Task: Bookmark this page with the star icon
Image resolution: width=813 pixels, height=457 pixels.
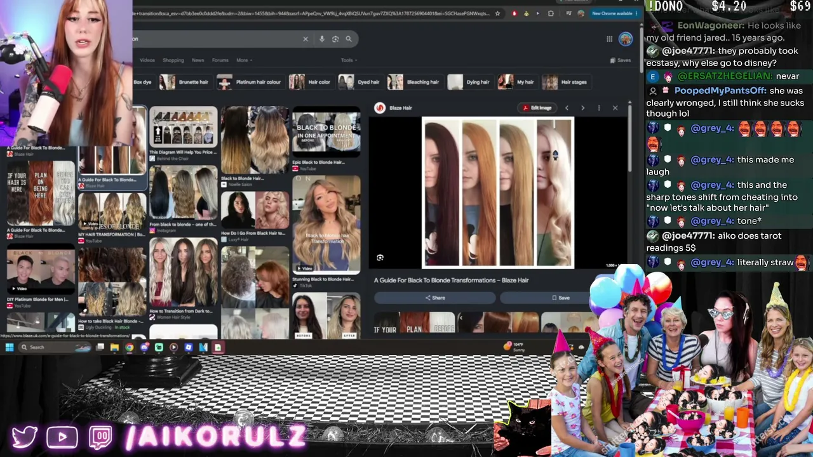Action: point(497,13)
